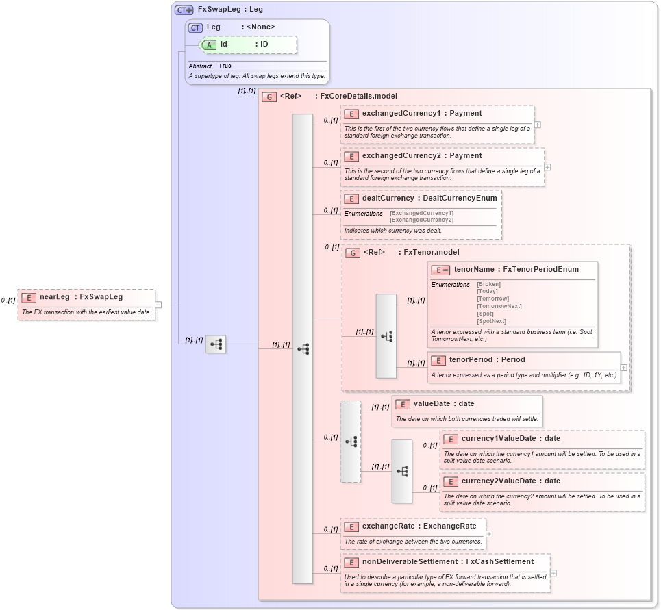
Task: Click the CT icon of FxSwapLeg
Action: click(x=184, y=10)
